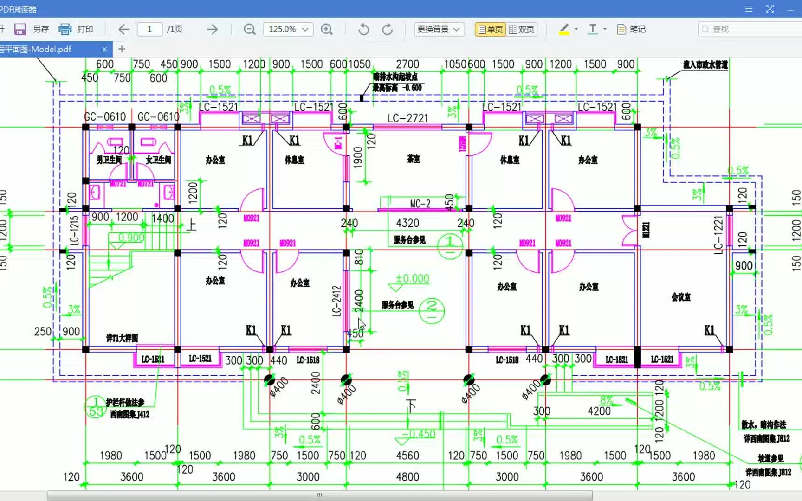Screen dimensions: 802x501
Task: Click the 4560 dimension text
Action: coord(407,456)
